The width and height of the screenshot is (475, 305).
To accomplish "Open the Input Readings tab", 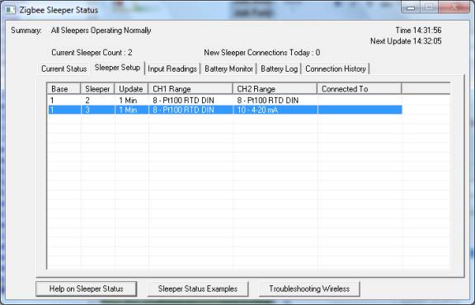I will pyautogui.click(x=172, y=68).
